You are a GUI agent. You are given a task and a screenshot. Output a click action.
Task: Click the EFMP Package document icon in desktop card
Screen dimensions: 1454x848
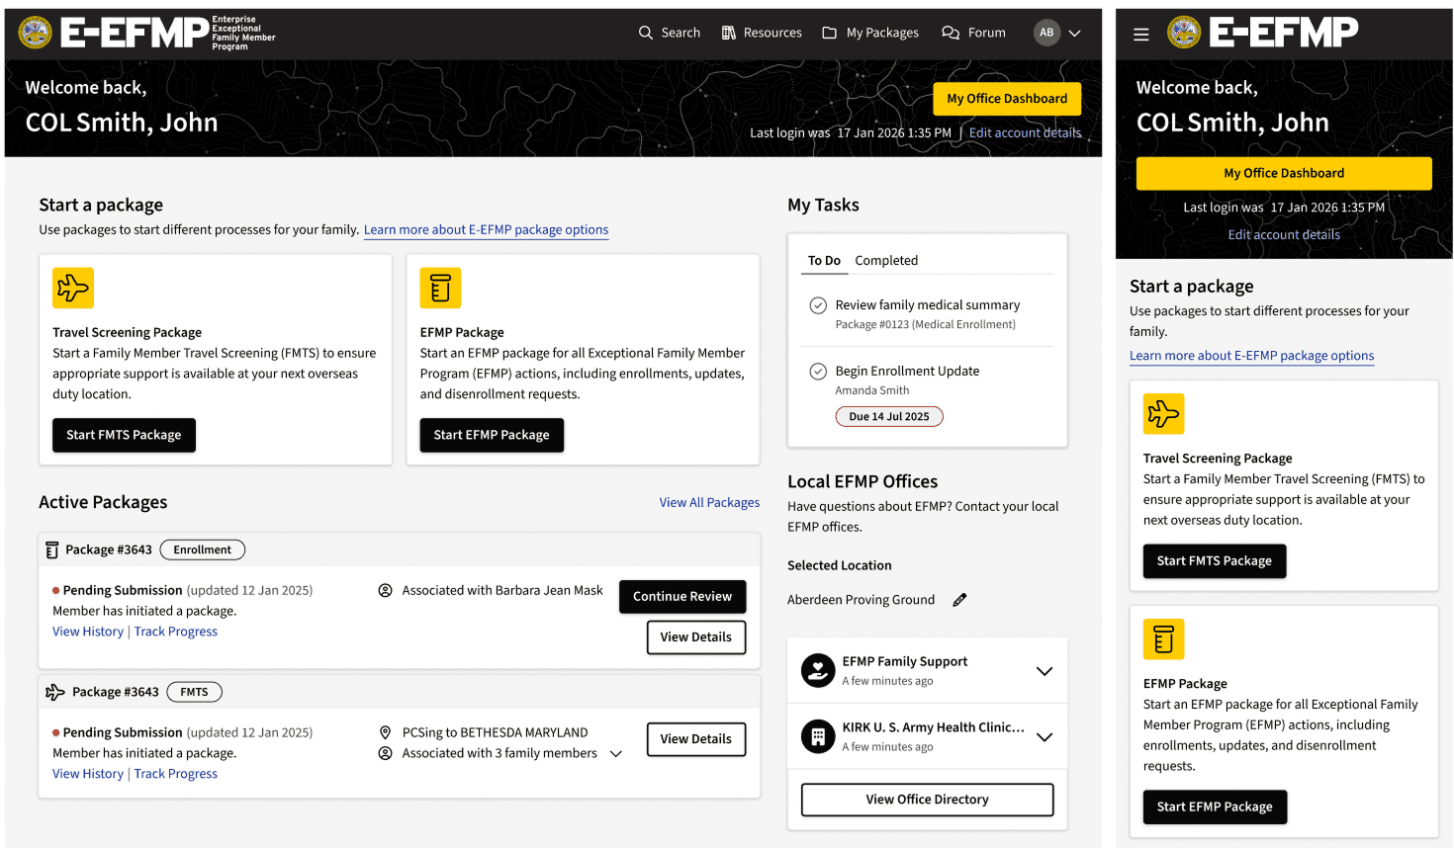(x=440, y=288)
